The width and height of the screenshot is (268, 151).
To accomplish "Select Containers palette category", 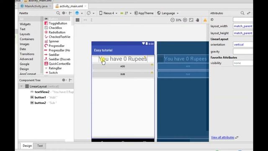I will [27, 39].
